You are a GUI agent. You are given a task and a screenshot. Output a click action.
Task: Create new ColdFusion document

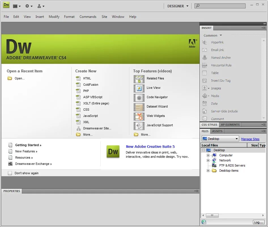91,85
